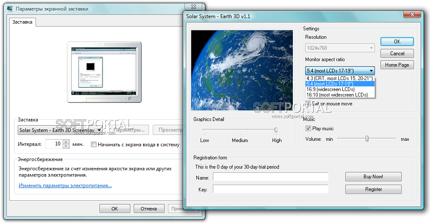430x223 pixels.
Task: Click the Earth 3D preview image
Action: (x=242, y=70)
